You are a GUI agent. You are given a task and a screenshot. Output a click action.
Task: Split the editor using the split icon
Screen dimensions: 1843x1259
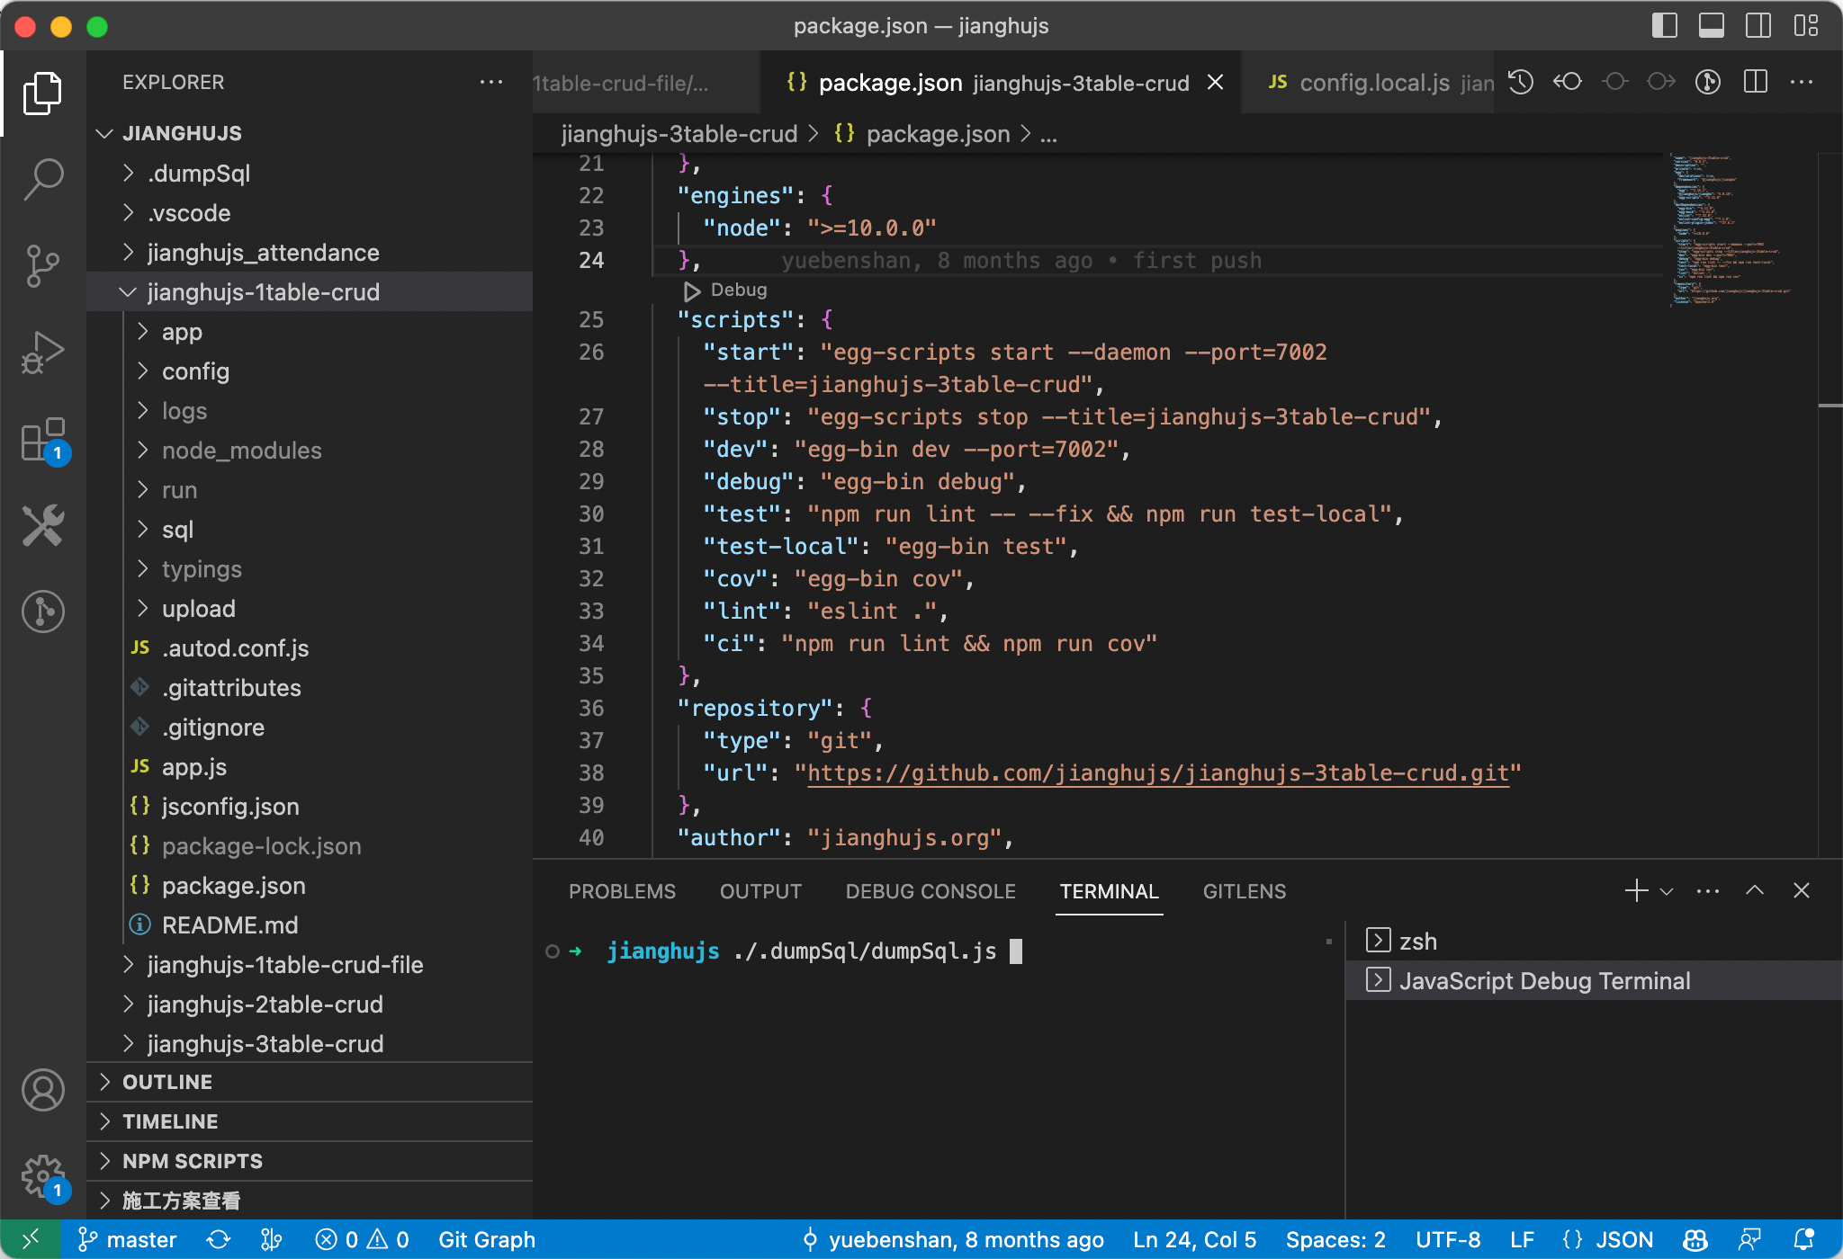point(1755,82)
